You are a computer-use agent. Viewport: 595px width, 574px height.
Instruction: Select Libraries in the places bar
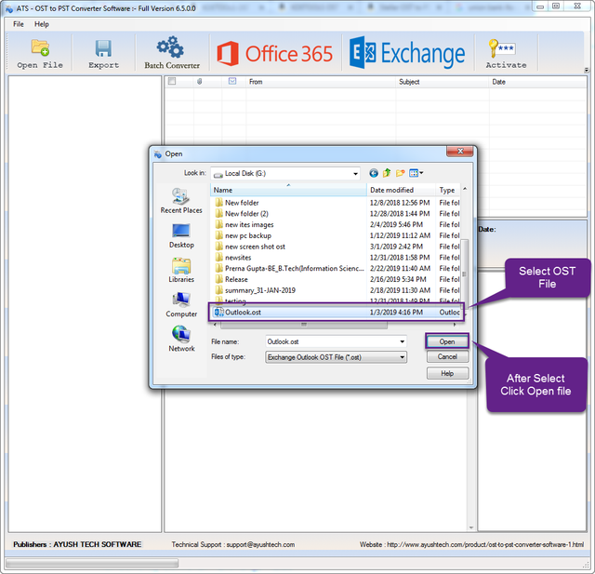pos(181,270)
